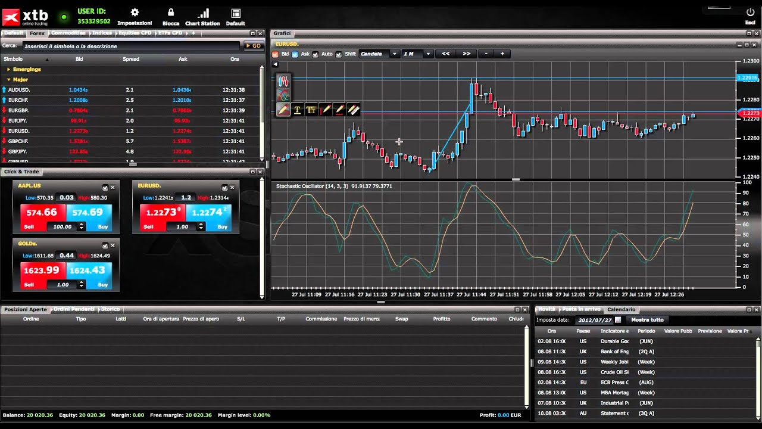Switch to the Indices tab
The height and width of the screenshot is (429, 762).
[x=102, y=33]
